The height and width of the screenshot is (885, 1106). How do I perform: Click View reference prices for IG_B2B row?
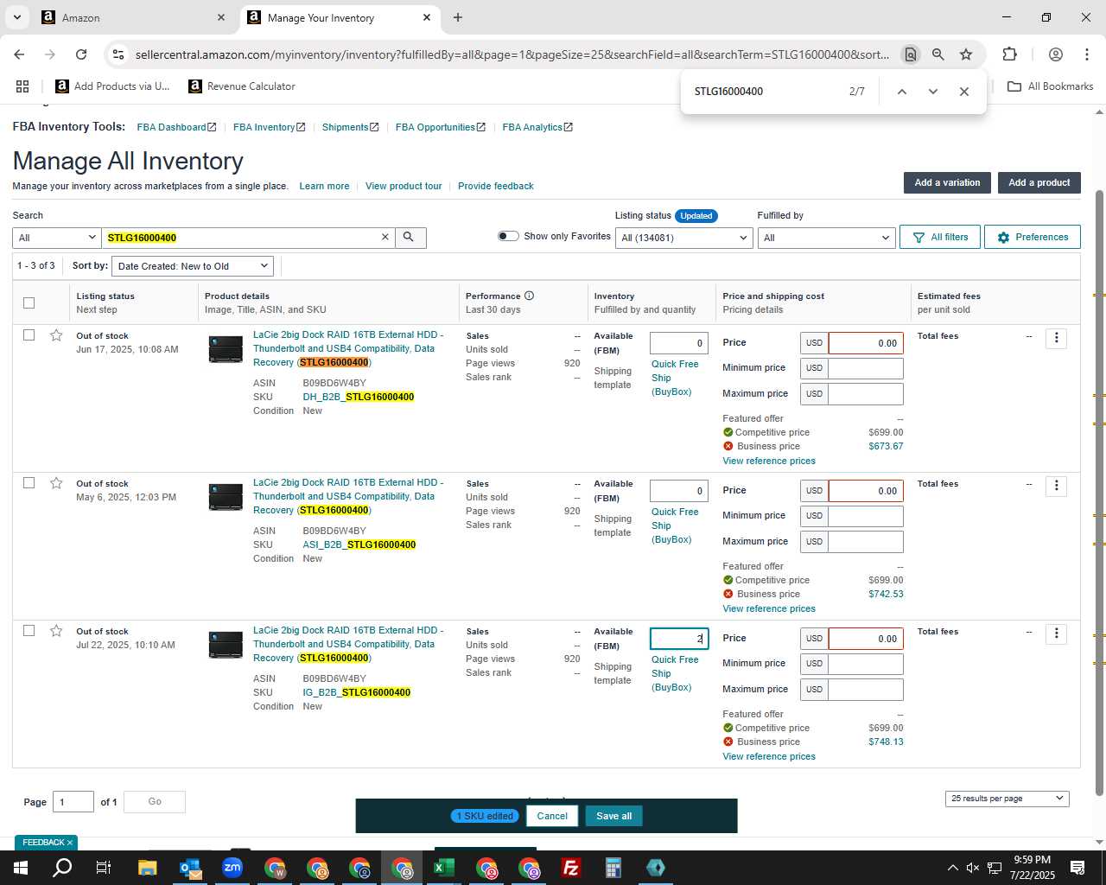click(769, 756)
